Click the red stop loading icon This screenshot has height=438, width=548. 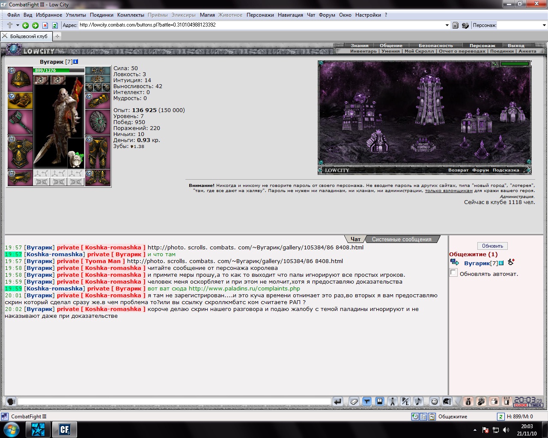pyautogui.click(x=45, y=25)
